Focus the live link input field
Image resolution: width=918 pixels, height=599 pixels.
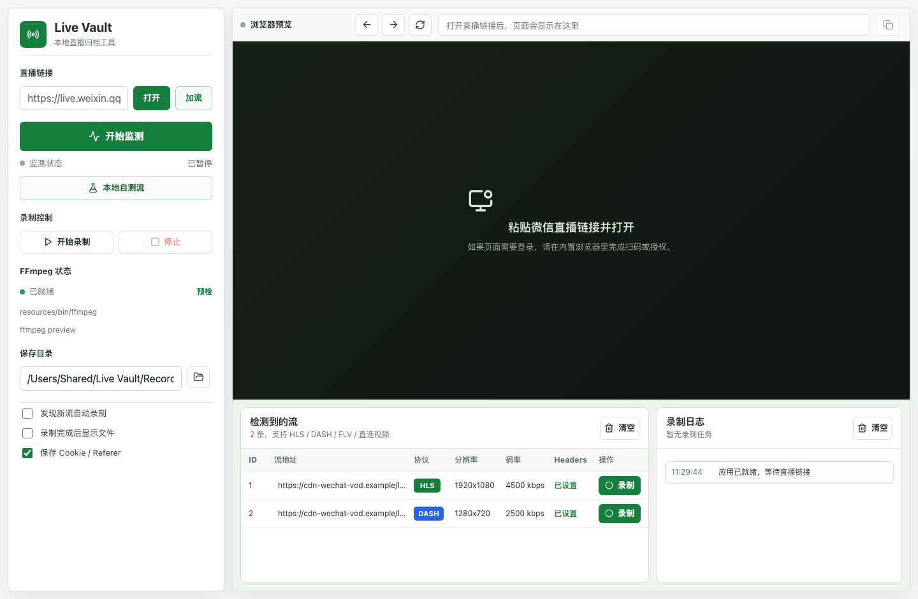[74, 98]
